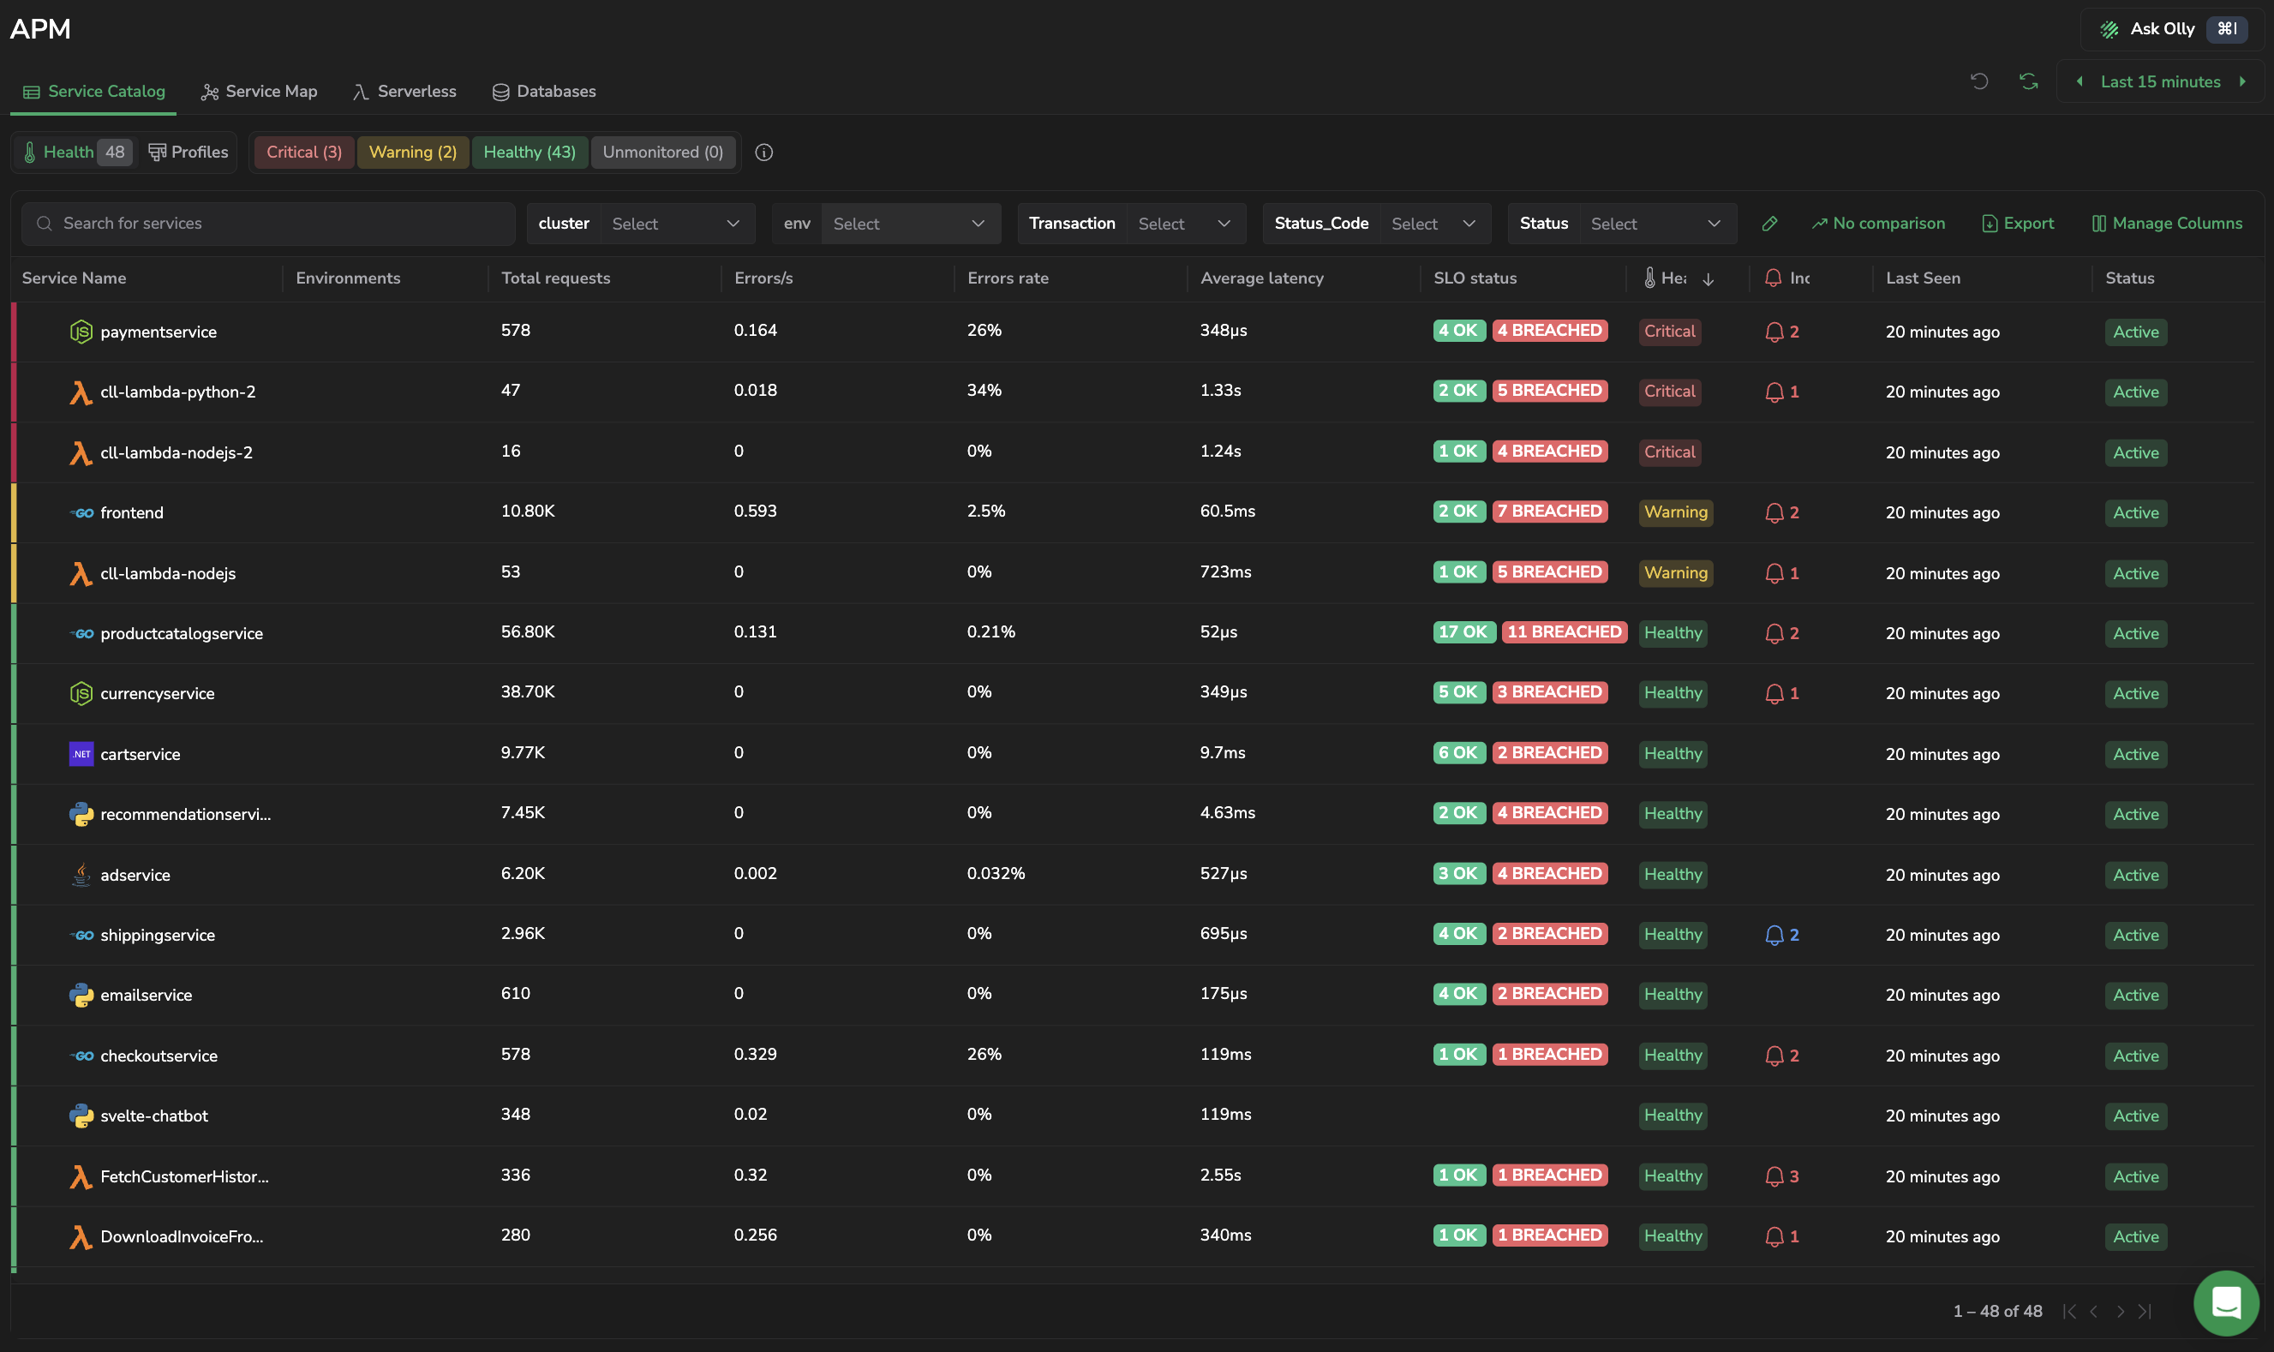Click the shippingservice blue bell icon
Image resolution: width=2274 pixels, height=1352 pixels.
point(1774,935)
